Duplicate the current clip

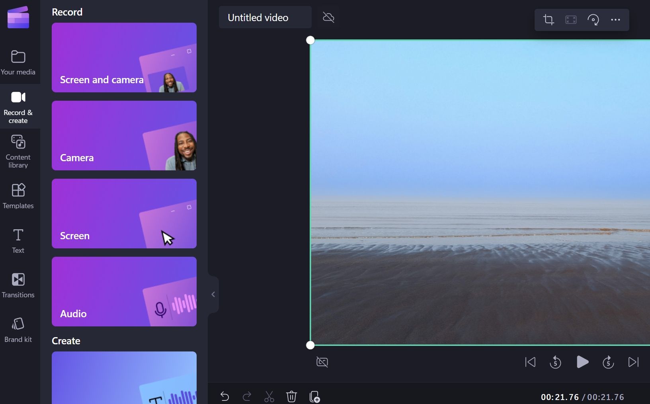[x=314, y=396]
